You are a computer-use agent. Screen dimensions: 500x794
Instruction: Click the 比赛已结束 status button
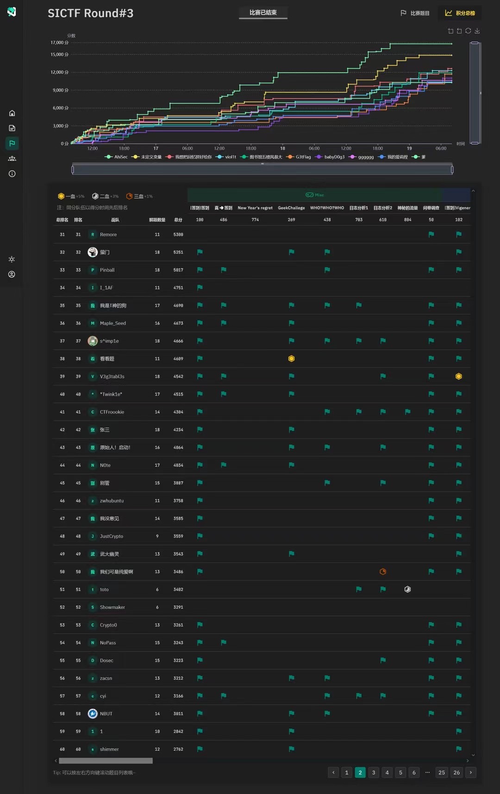[x=263, y=13]
